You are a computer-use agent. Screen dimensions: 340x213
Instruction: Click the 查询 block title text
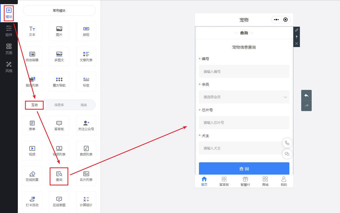(x=244, y=33)
